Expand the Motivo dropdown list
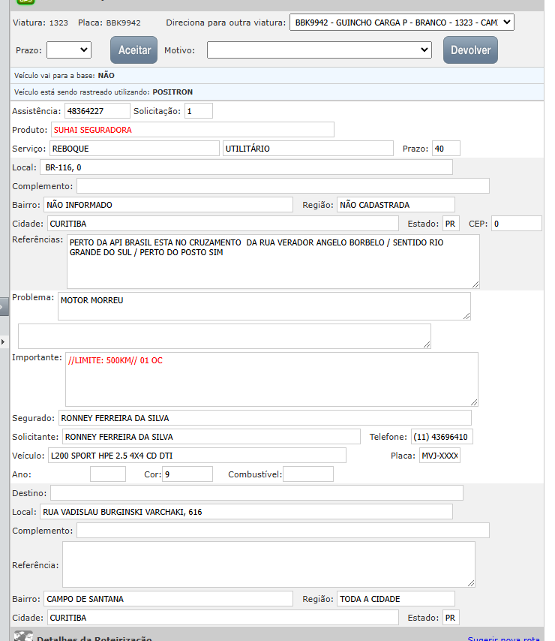 (319, 50)
